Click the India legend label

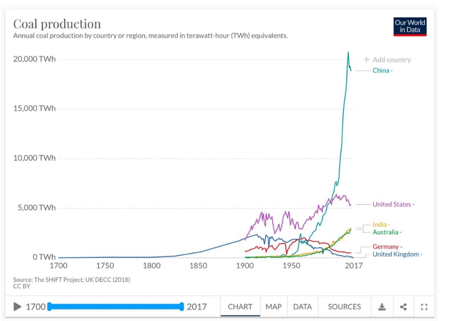(380, 225)
